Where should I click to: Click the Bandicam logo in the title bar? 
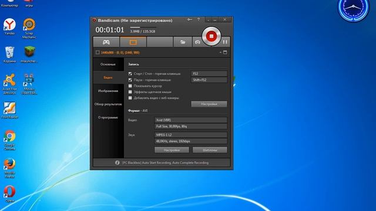pyautogui.click(x=94, y=21)
